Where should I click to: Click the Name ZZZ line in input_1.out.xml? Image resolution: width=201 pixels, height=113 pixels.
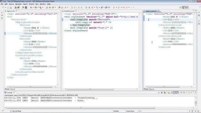coord(173,39)
